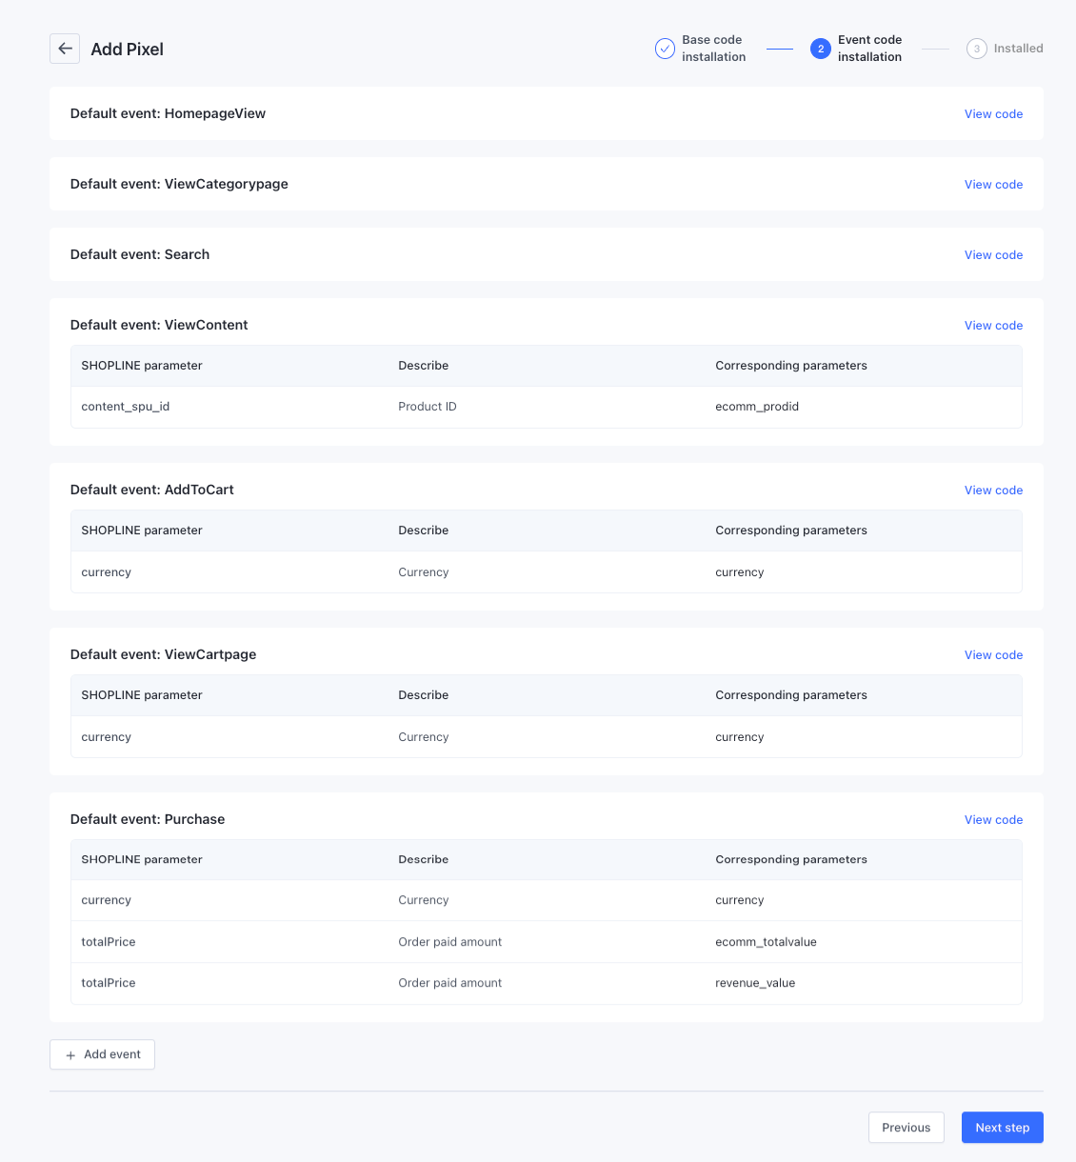Expand the Default event: ViewCategorypage section
1076x1162 pixels.
(x=179, y=184)
